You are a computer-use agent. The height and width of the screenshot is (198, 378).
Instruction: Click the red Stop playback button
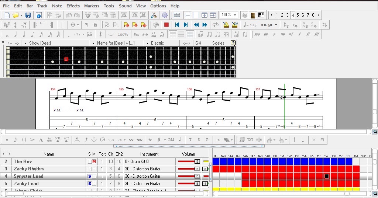[x=166, y=25]
